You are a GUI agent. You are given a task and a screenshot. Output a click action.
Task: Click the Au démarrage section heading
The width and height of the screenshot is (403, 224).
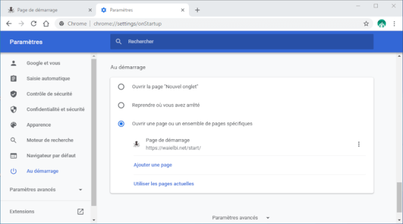pyautogui.click(x=128, y=67)
